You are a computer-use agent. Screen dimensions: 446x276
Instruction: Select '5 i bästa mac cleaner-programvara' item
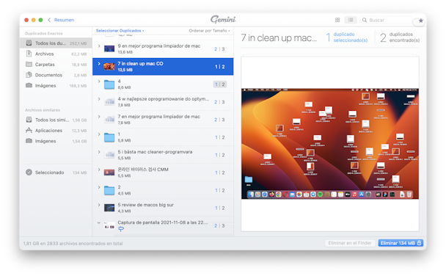pos(163,154)
